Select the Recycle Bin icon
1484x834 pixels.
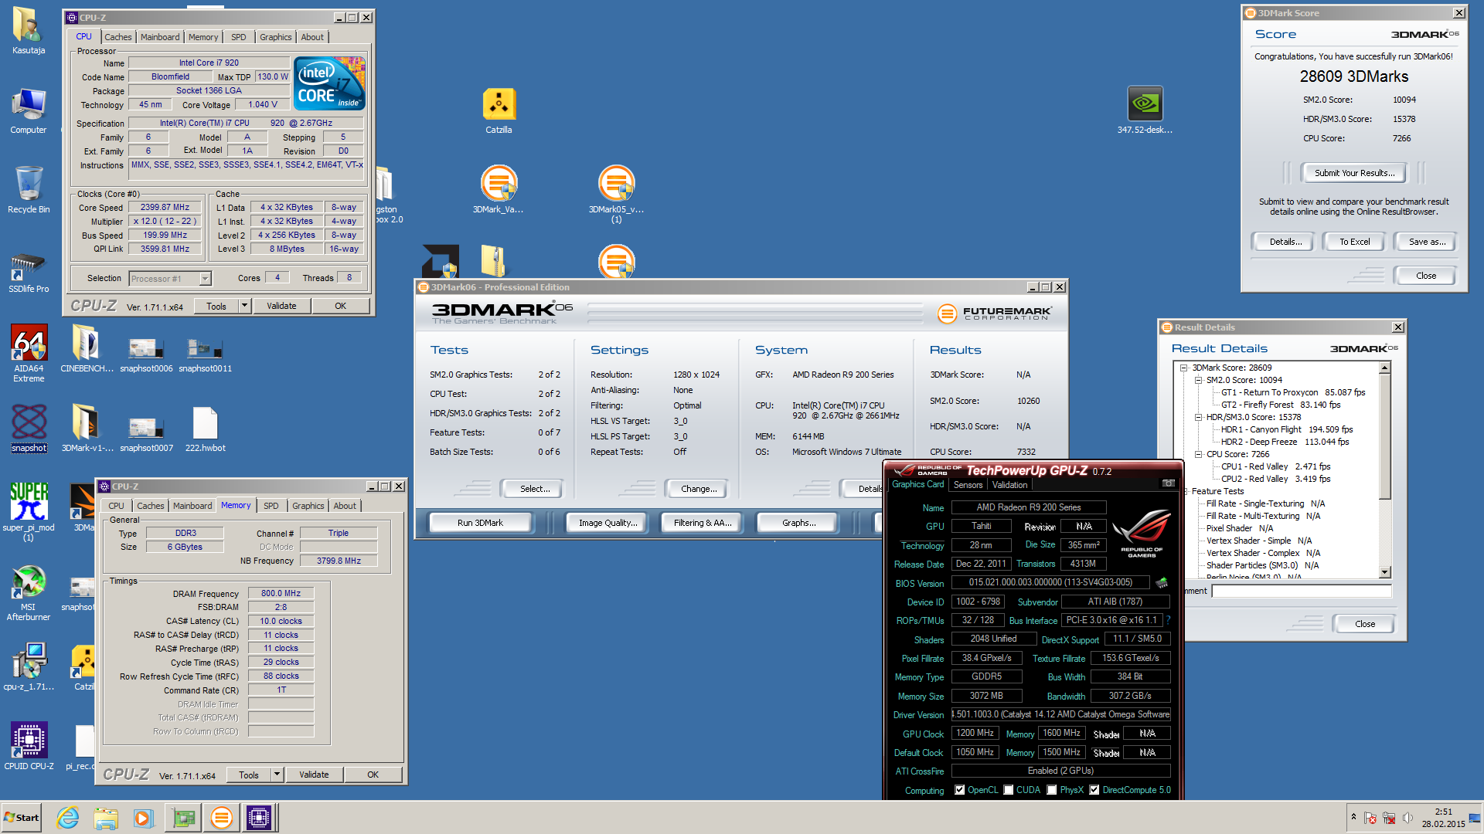point(29,190)
